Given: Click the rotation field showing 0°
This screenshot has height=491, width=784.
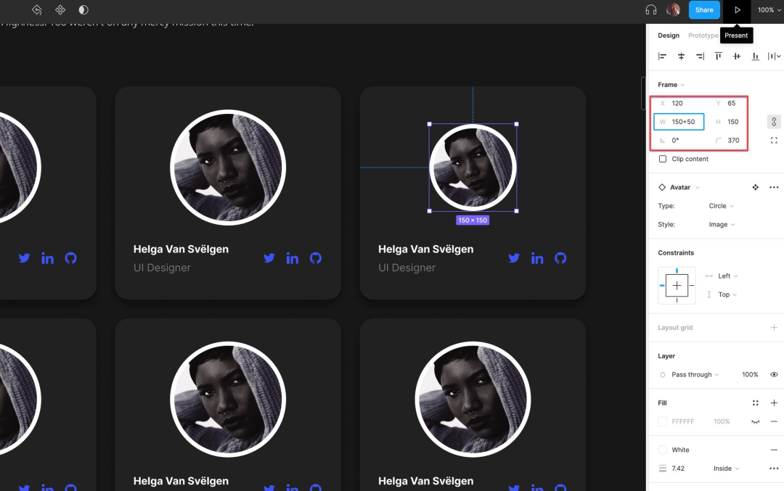Looking at the screenshot, I should click(679, 141).
